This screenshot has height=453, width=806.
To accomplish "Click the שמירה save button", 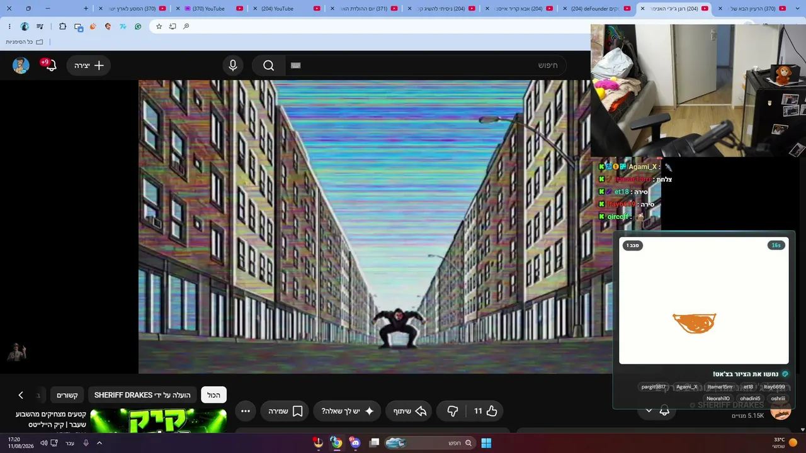I will [285, 411].
